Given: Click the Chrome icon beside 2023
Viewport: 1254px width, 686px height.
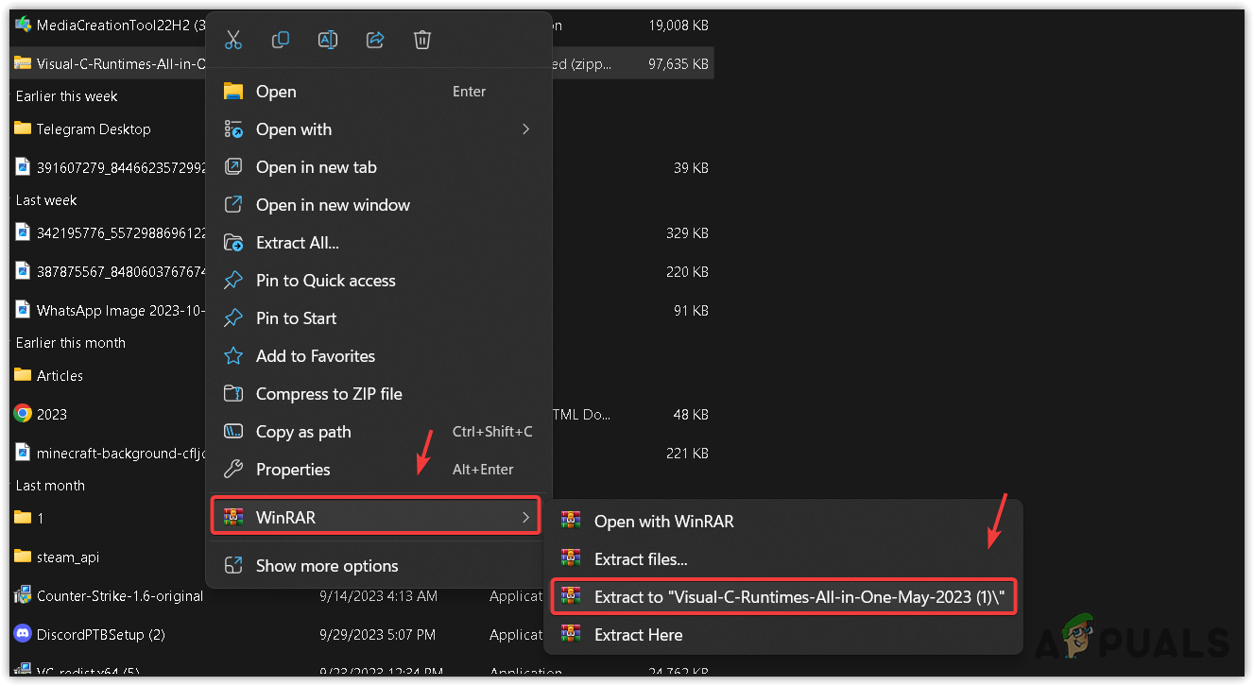Looking at the screenshot, I should click(23, 414).
